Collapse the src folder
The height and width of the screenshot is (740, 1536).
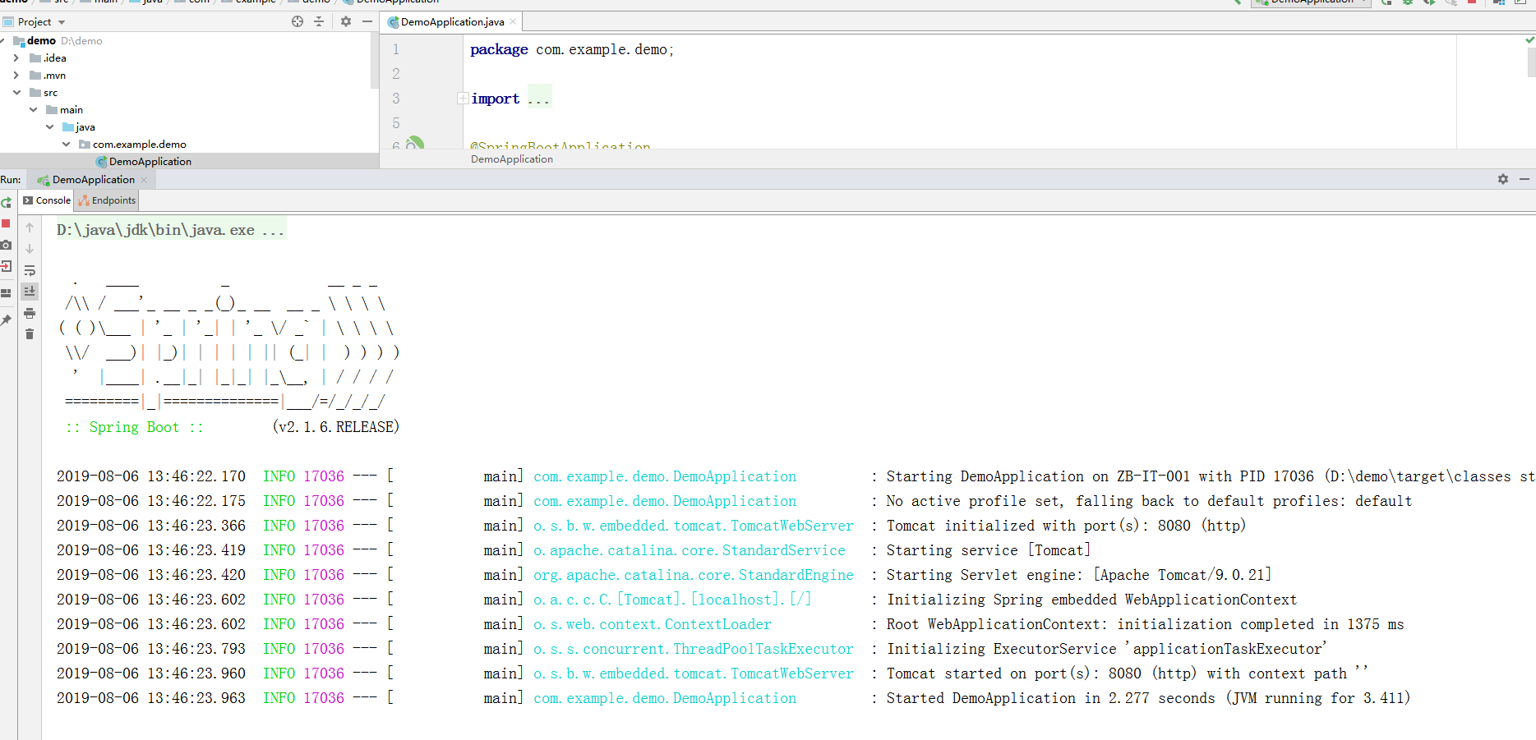click(16, 92)
